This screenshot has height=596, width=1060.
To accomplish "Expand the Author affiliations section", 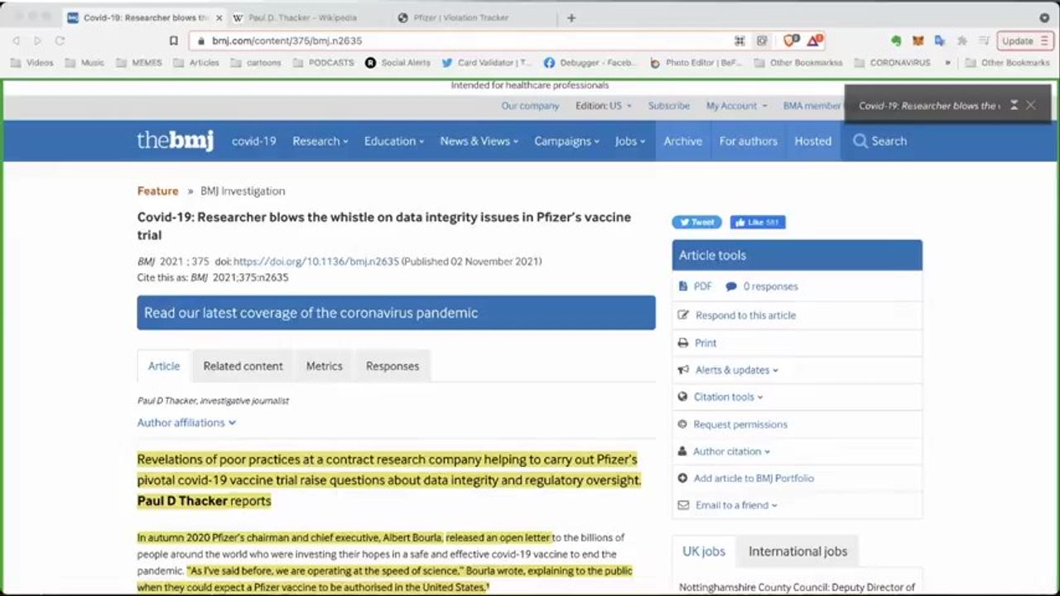I will click(x=186, y=422).
